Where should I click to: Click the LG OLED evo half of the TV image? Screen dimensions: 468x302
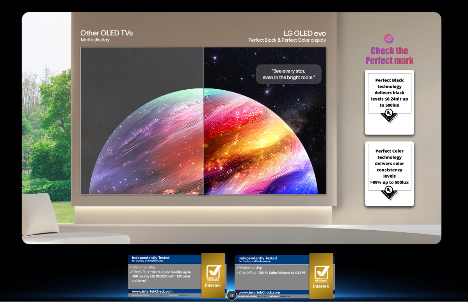(265, 121)
